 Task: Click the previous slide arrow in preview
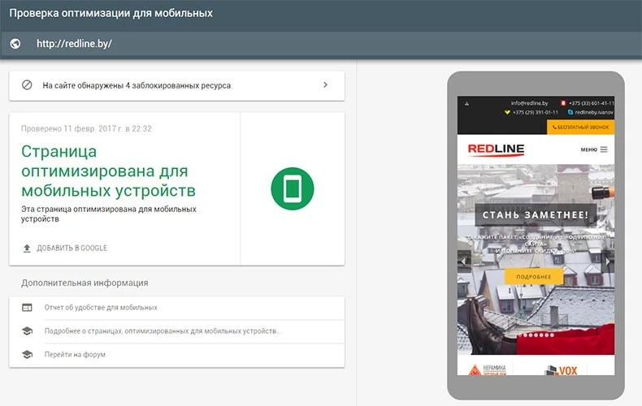coord(464,261)
